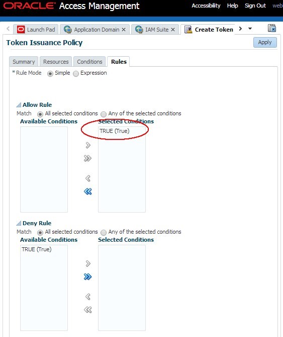Screen dimensions: 283x337
Task: Switch to the Create Token tab
Action: [x=208, y=30]
